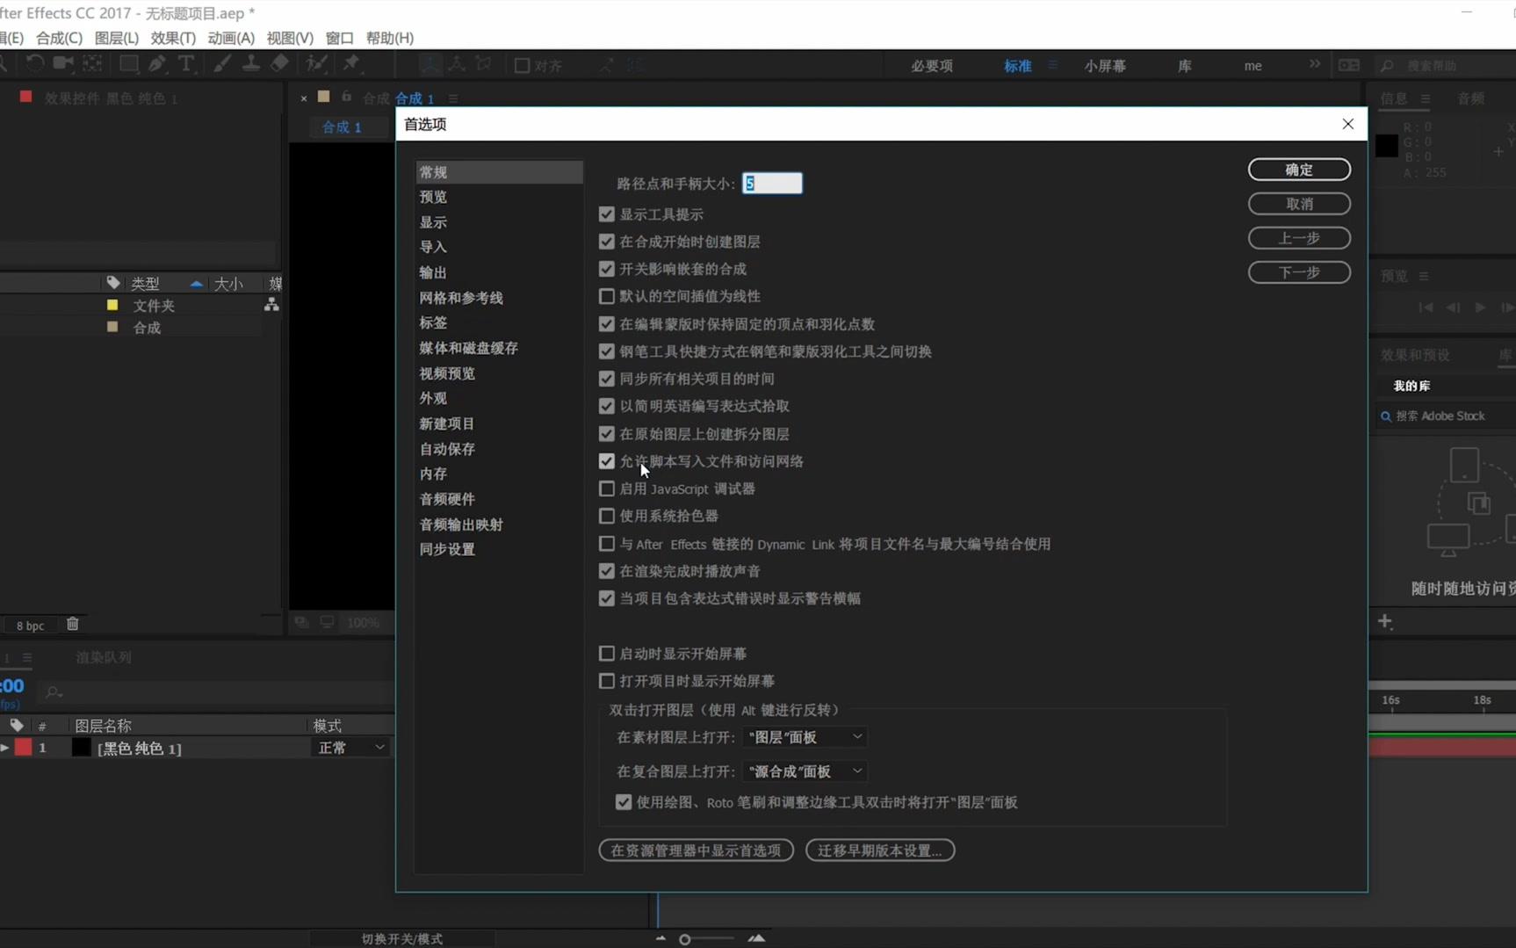Expand the workspace overflow chevron
This screenshot has height=948, width=1516.
[x=1314, y=64]
